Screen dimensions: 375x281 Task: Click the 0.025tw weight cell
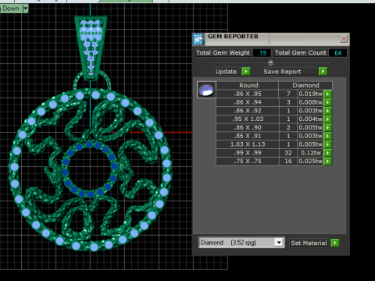click(310, 161)
